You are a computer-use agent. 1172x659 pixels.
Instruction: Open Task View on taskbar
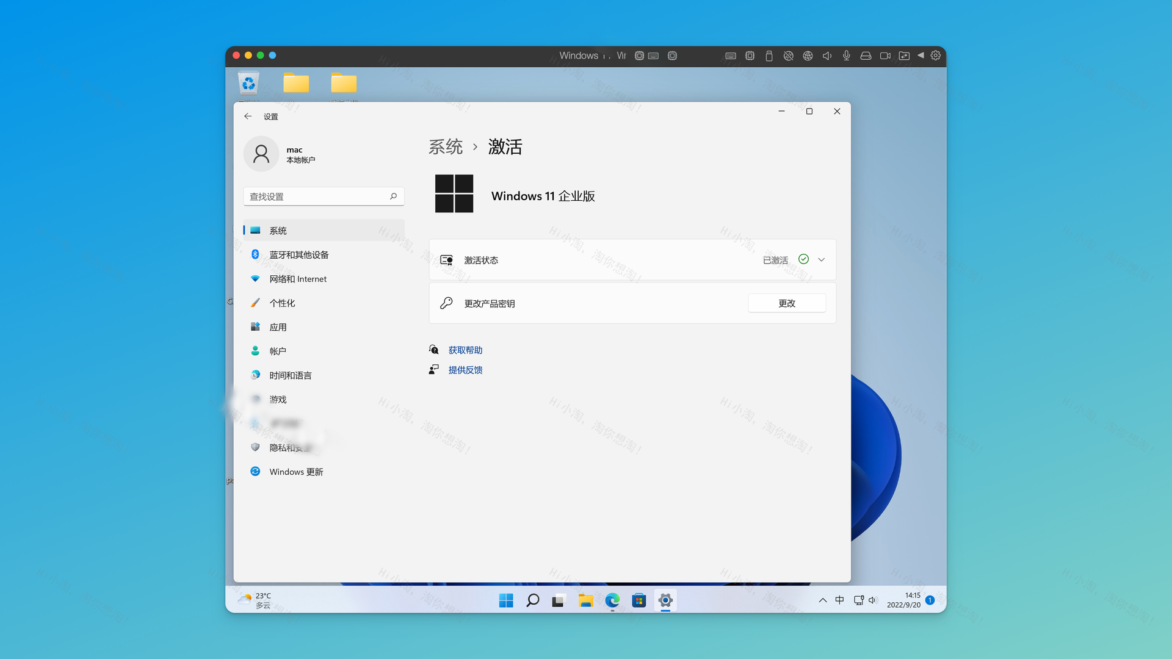pos(559,600)
